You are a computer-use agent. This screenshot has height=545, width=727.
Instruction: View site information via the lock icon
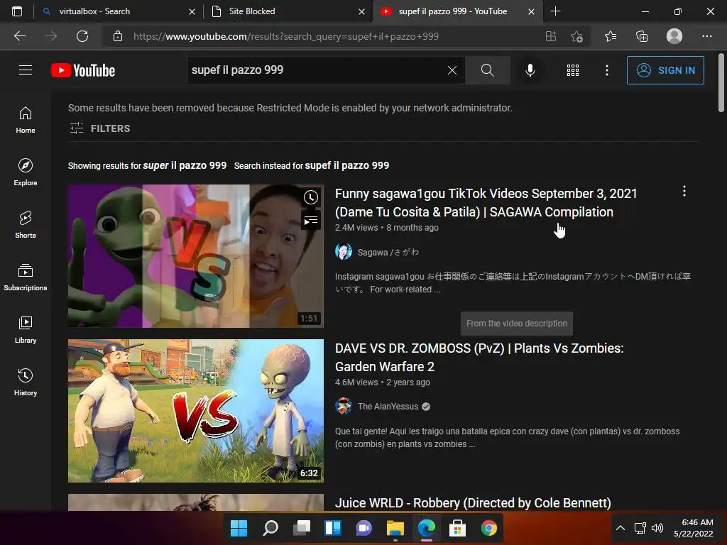pos(118,36)
